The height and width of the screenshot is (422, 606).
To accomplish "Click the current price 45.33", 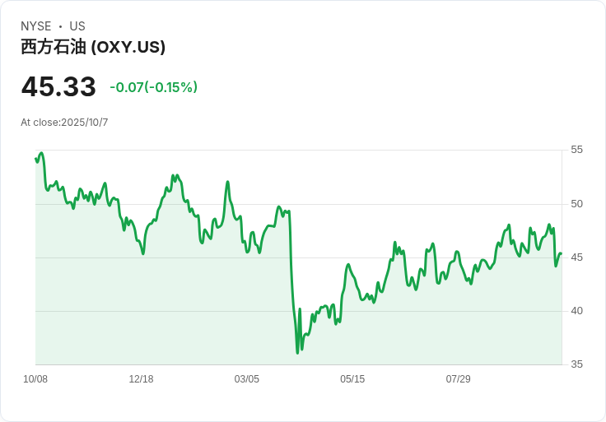I will pos(58,87).
